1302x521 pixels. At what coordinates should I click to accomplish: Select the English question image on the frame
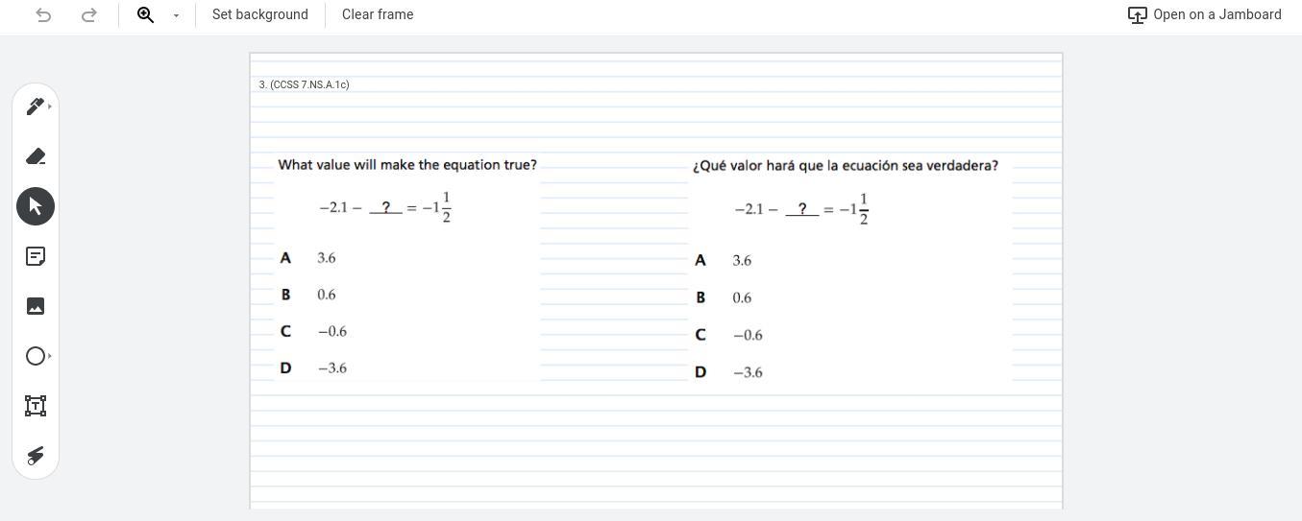click(407, 267)
